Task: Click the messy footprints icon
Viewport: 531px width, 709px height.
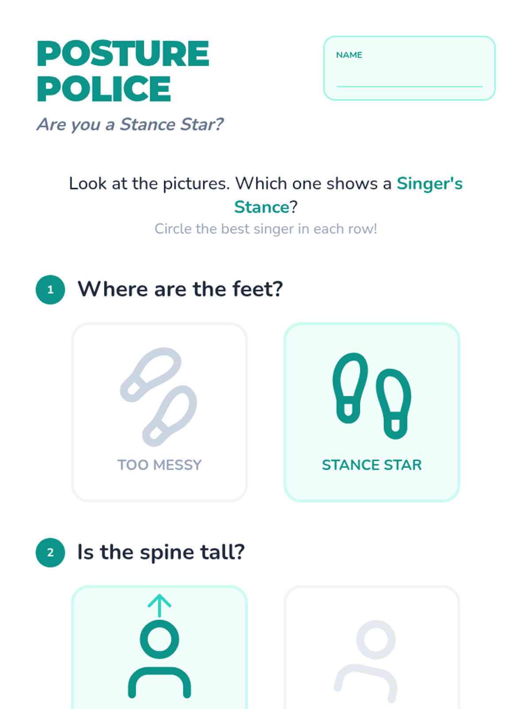Action: 159,396
